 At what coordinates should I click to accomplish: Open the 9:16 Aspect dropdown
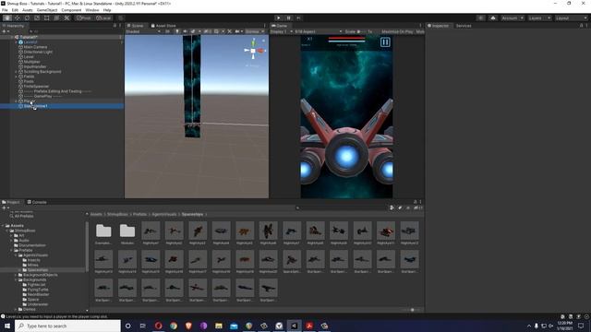tap(318, 31)
